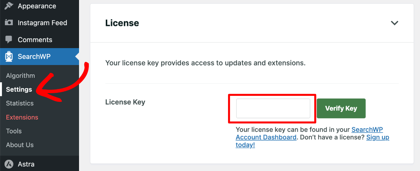Follow the SearchWP Account Dashboard link
Screen dimensions: 420x171
[x=266, y=137]
